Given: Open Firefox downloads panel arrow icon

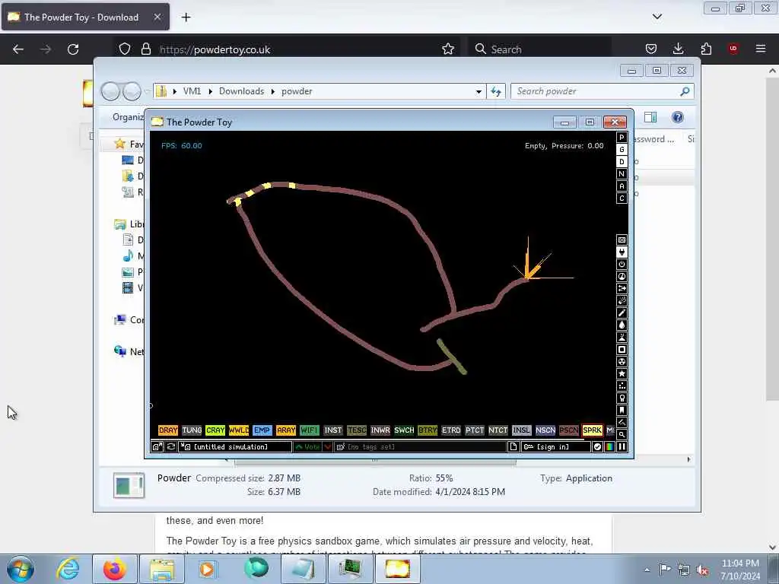Looking at the screenshot, I should (678, 49).
